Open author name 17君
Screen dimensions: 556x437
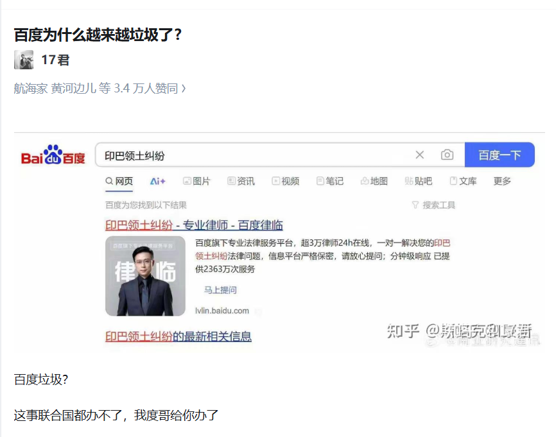click(55, 60)
